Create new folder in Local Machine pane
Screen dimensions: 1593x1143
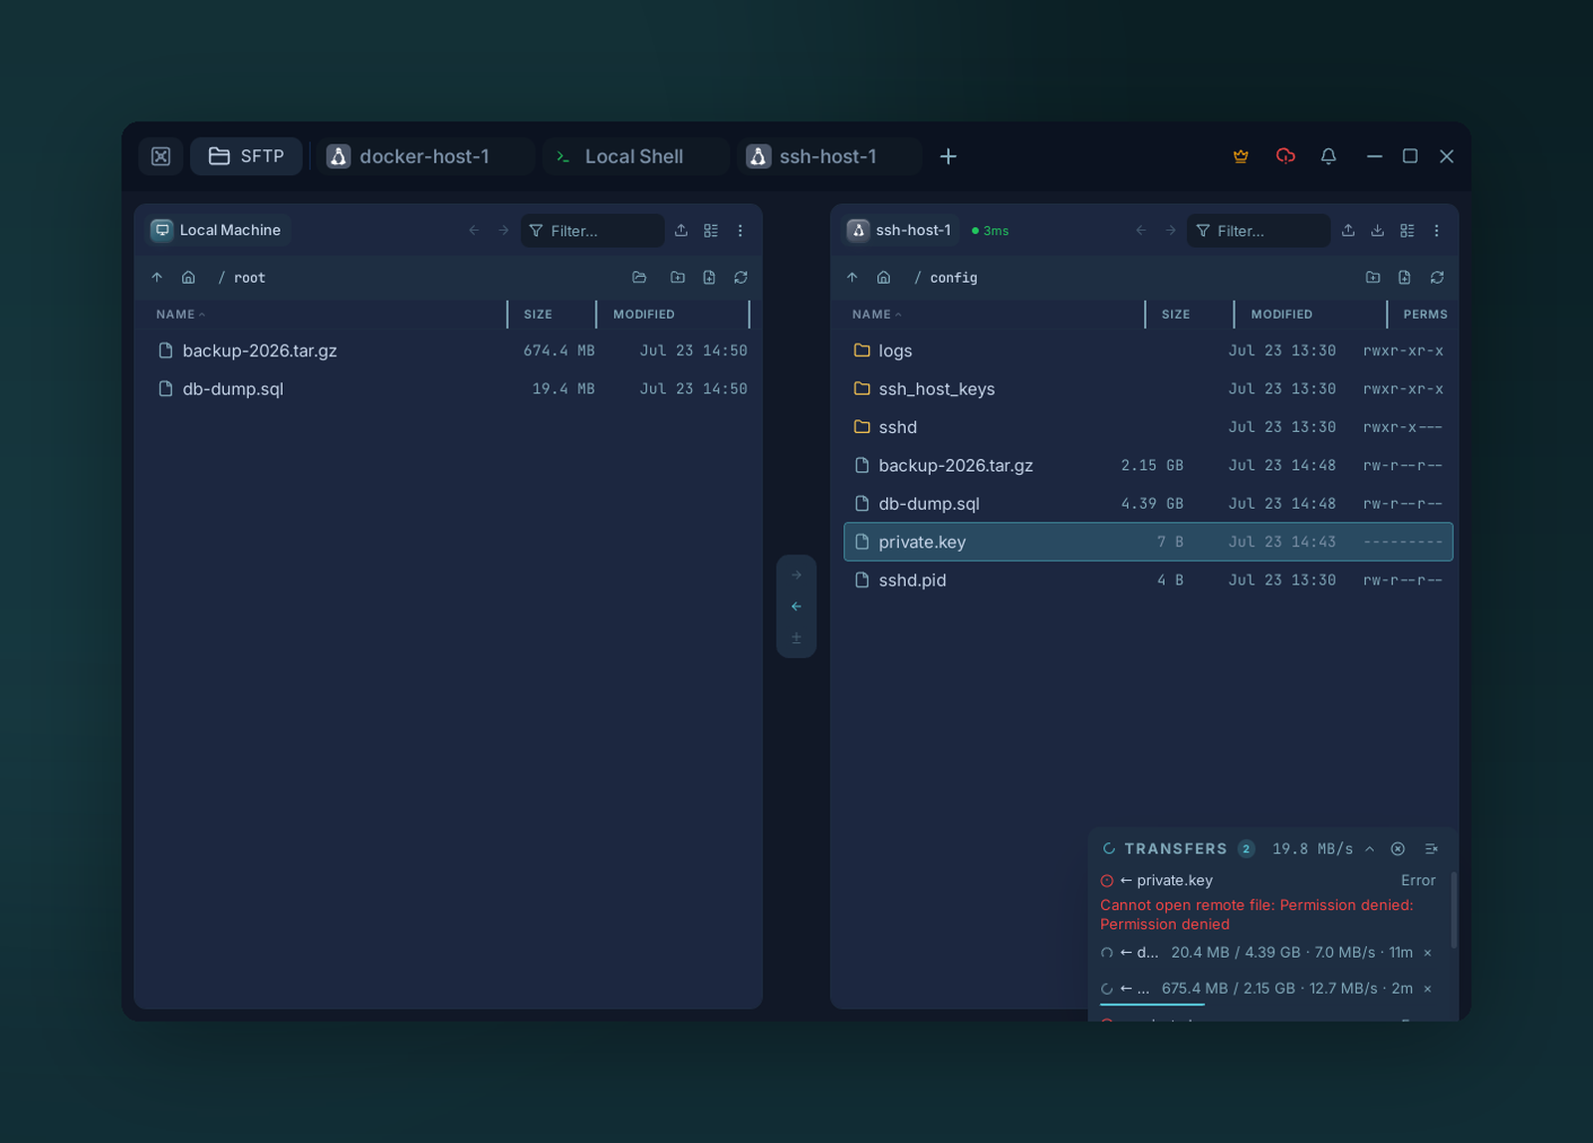(x=678, y=277)
